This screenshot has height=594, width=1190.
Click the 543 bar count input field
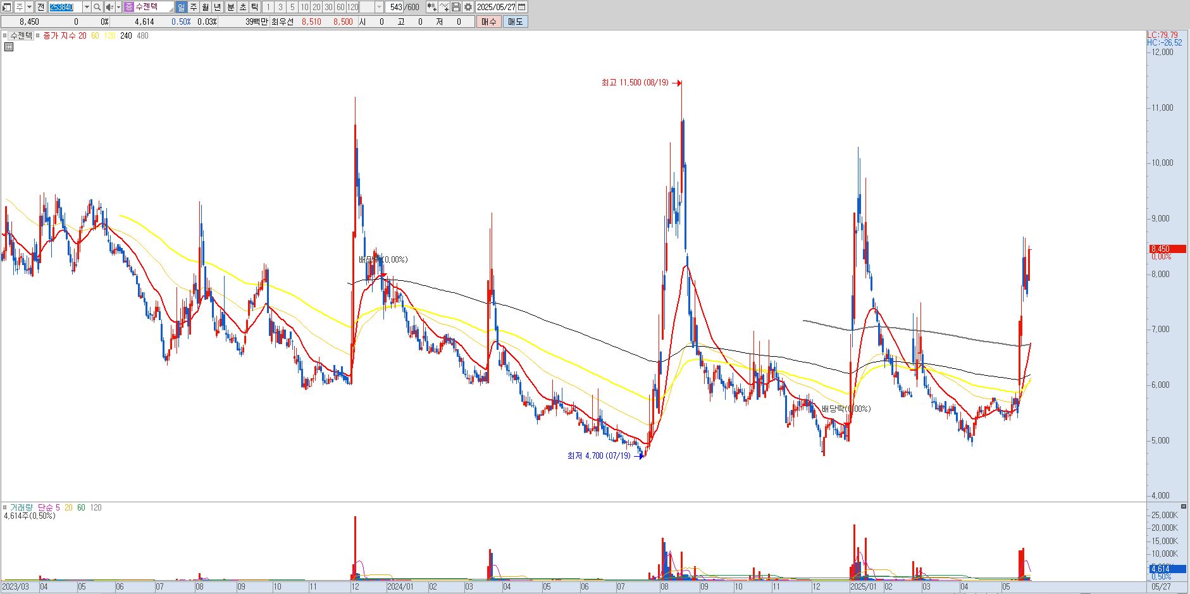click(x=395, y=7)
